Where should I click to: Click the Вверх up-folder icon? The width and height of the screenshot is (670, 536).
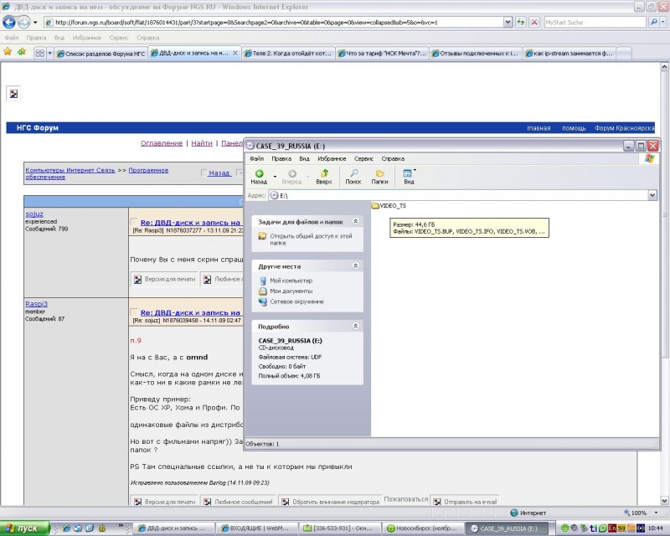click(x=324, y=176)
